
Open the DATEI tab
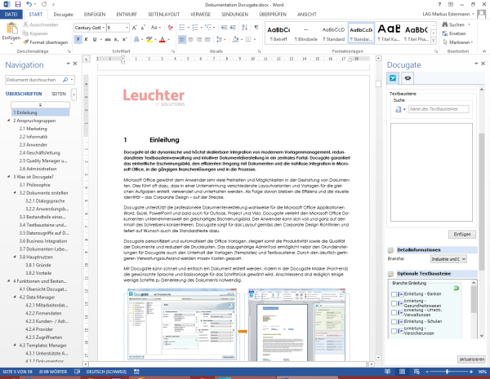[x=11, y=15]
